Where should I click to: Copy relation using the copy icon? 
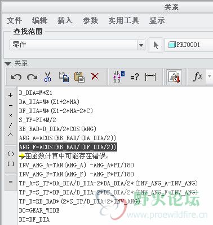[64, 77]
